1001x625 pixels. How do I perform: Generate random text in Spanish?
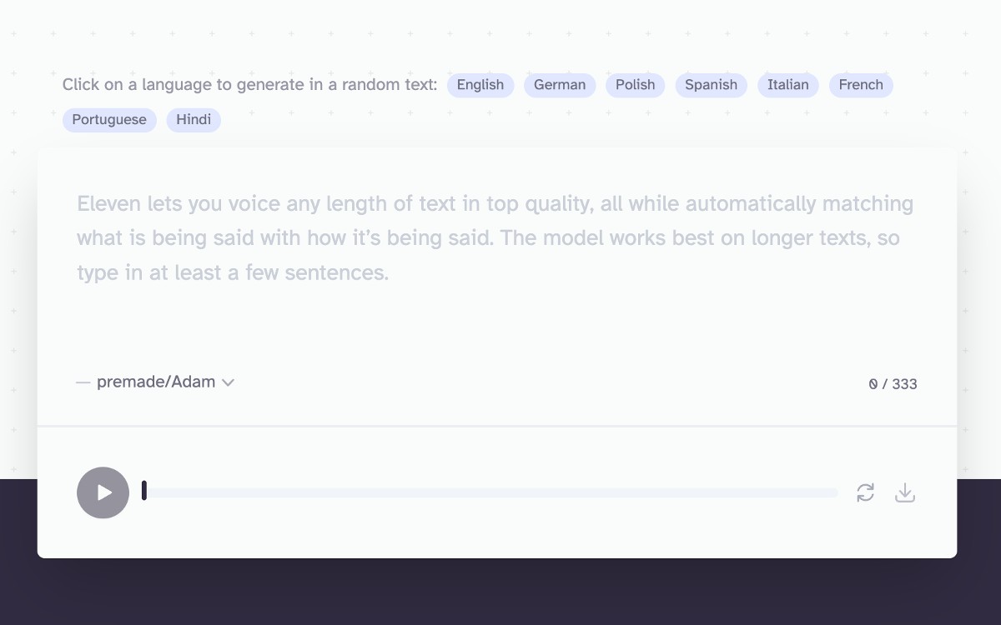coord(711,85)
